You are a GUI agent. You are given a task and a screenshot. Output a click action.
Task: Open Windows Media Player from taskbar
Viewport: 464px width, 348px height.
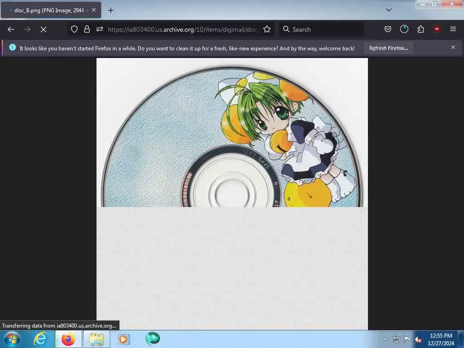pyautogui.click(x=123, y=339)
